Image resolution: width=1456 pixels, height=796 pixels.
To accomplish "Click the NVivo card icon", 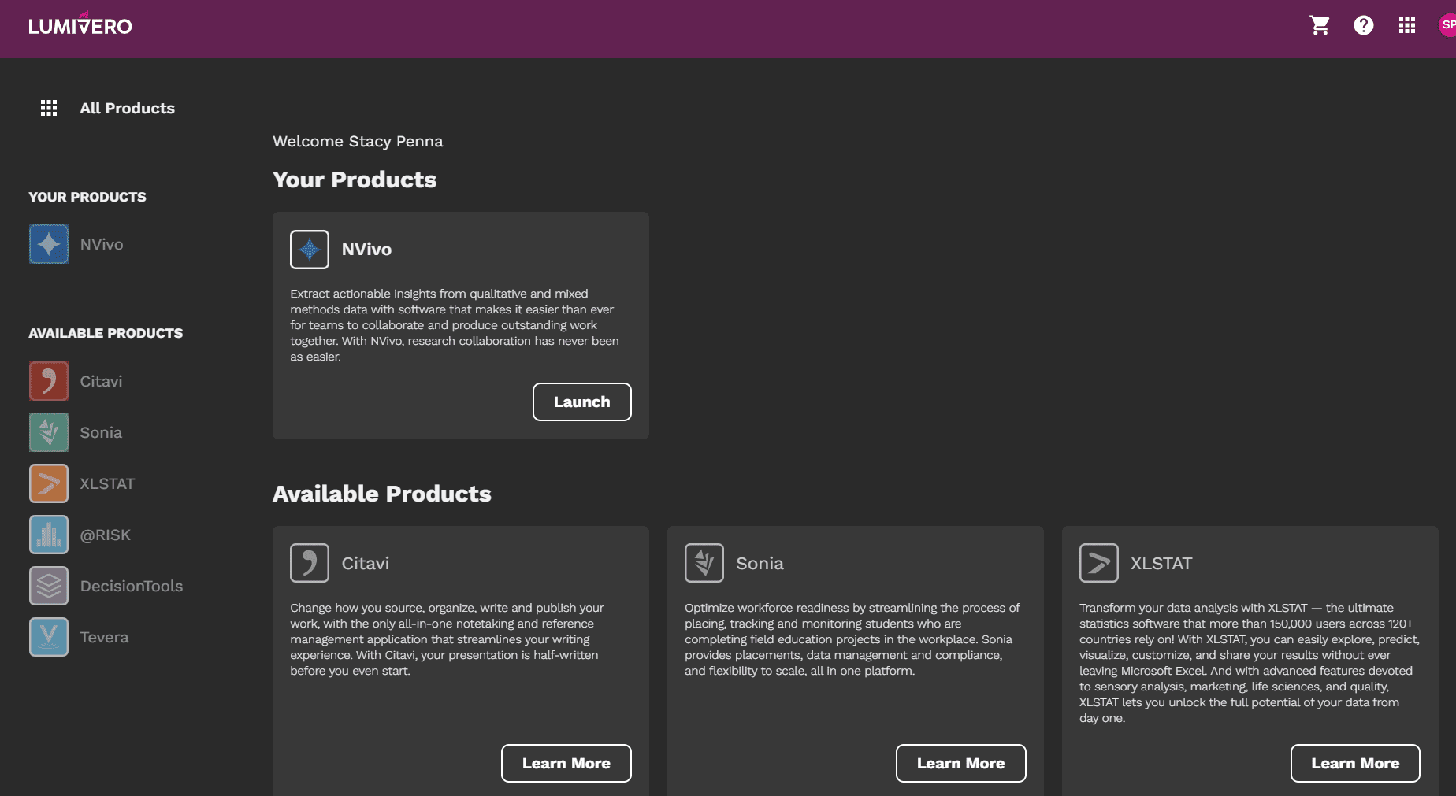I will (310, 250).
